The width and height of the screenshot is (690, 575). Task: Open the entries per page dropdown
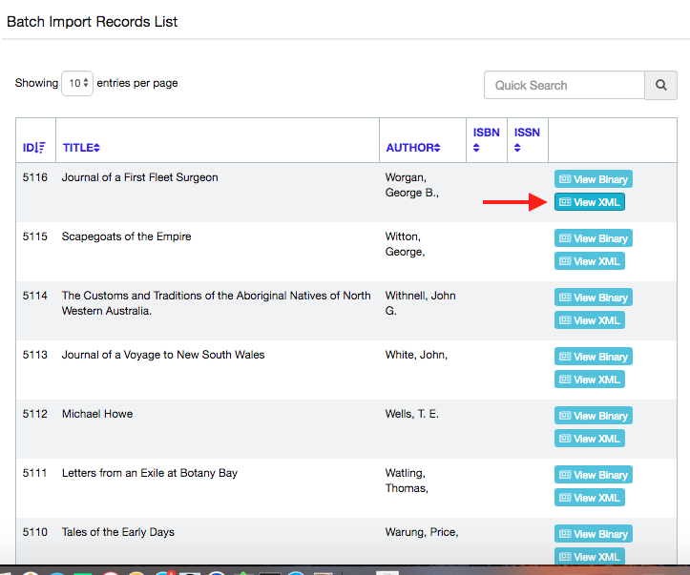77,84
